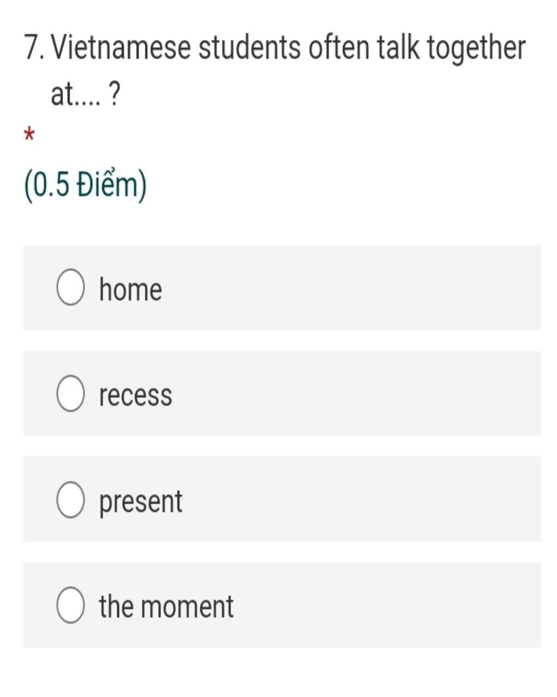Click the "at.... ?" line of question
The width and height of the screenshot is (557, 697).
(85, 94)
